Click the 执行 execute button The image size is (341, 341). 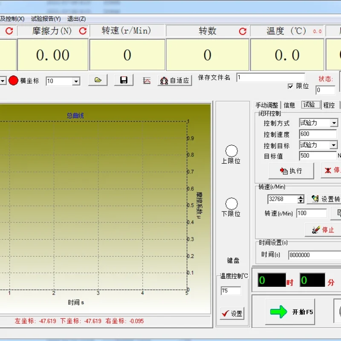pyautogui.click(x=291, y=171)
